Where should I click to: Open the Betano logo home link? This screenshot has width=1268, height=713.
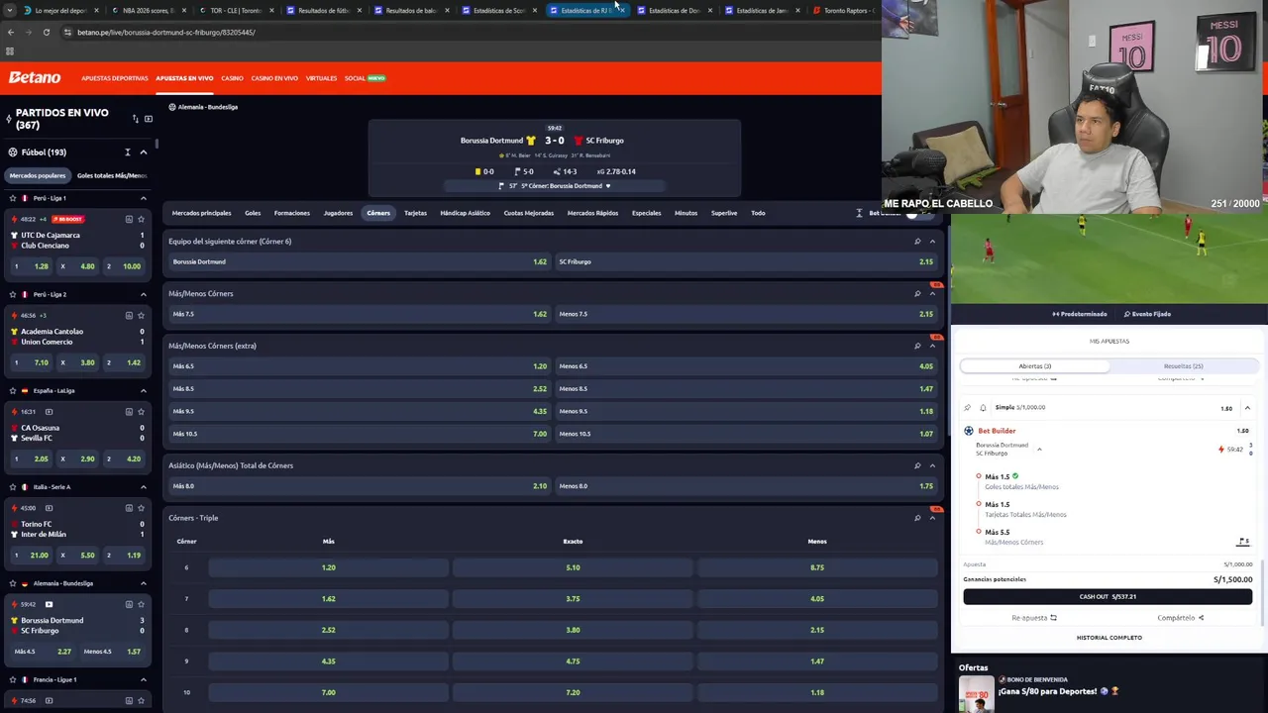(x=35, y=77)
